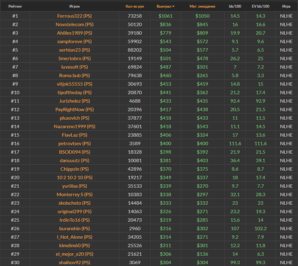Select I_Not_Alone (PS) player

74,237
